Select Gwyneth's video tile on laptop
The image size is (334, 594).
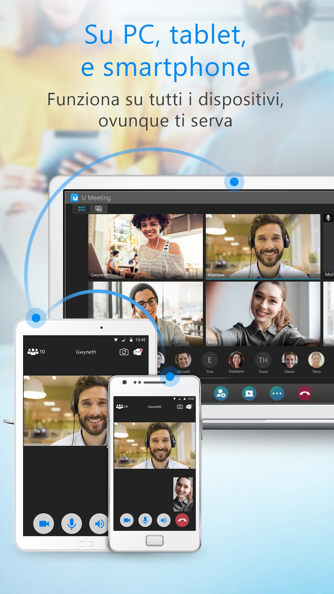[145, 246]
